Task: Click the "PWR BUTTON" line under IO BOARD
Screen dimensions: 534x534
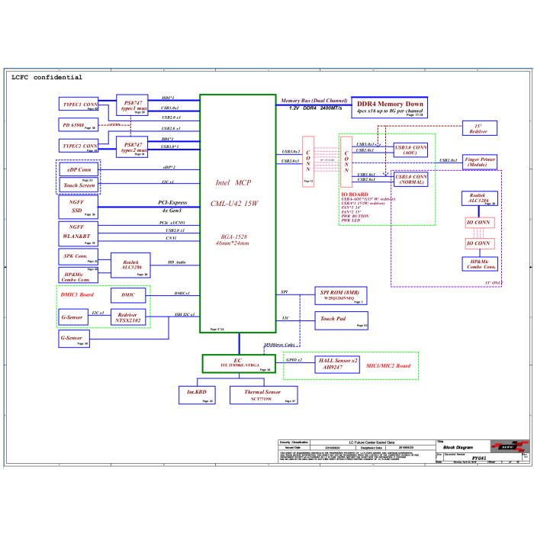Action: (x=355, y=216)
